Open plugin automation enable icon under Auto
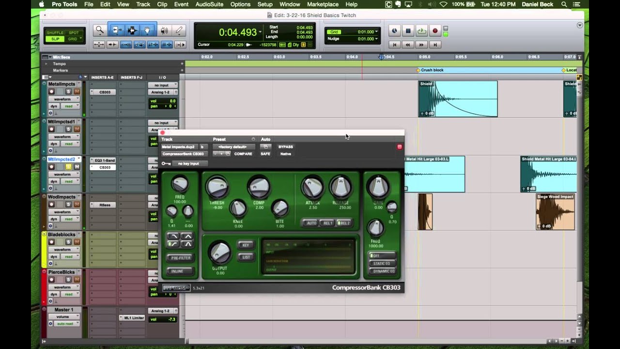Viewport: 620px width, 349px height. (x=265, y=146)
